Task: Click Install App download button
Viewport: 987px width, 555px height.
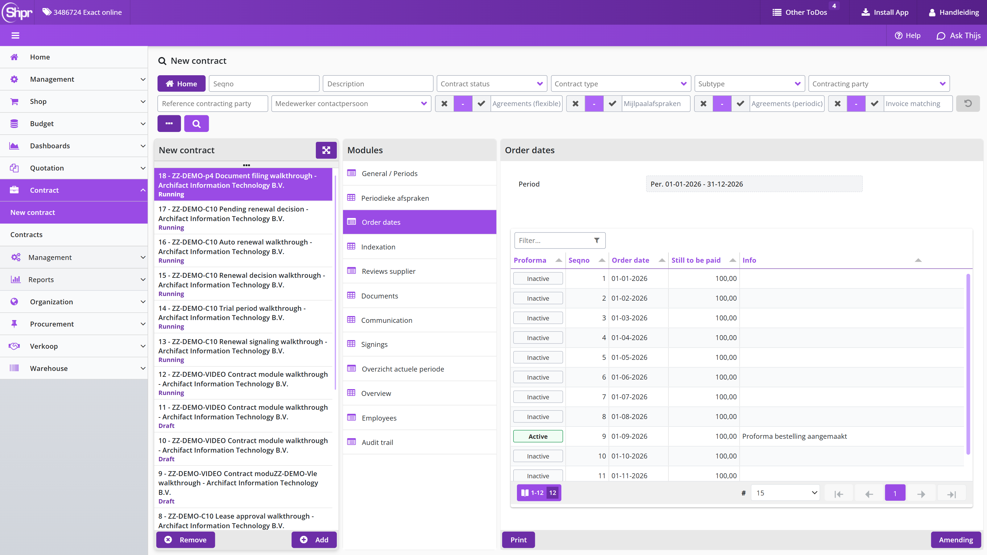Action: (x=885, y=12)
